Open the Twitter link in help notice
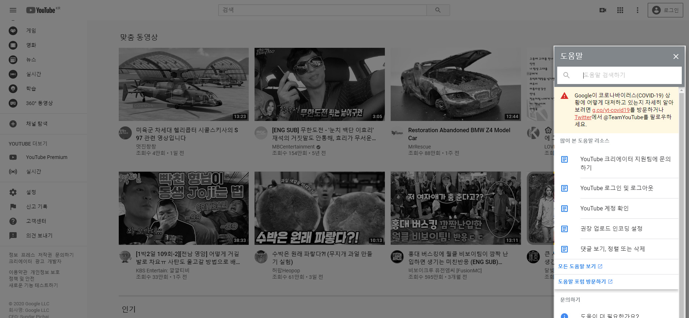The height and width of the screenshot is (318, 689). [583, 117]
